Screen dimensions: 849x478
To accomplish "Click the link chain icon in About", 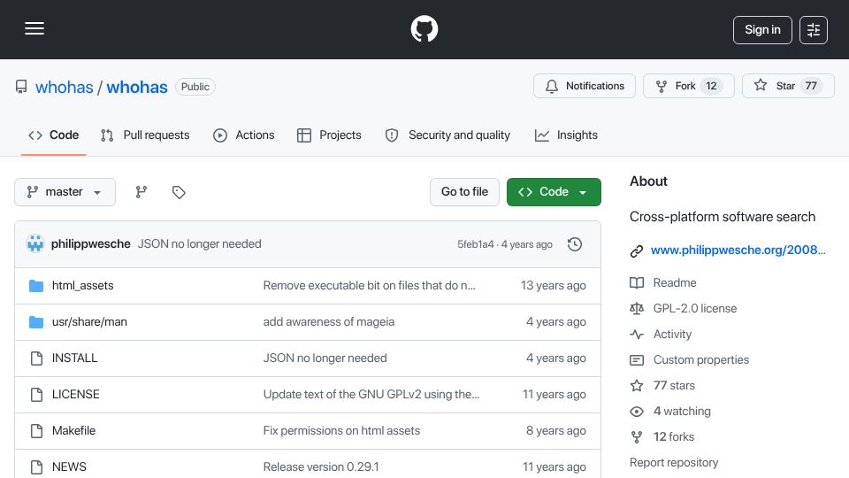I will [x=637, y=251].
